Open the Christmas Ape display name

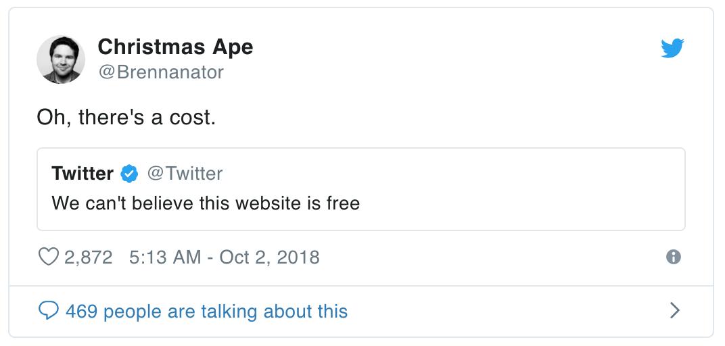click(175, 47)
